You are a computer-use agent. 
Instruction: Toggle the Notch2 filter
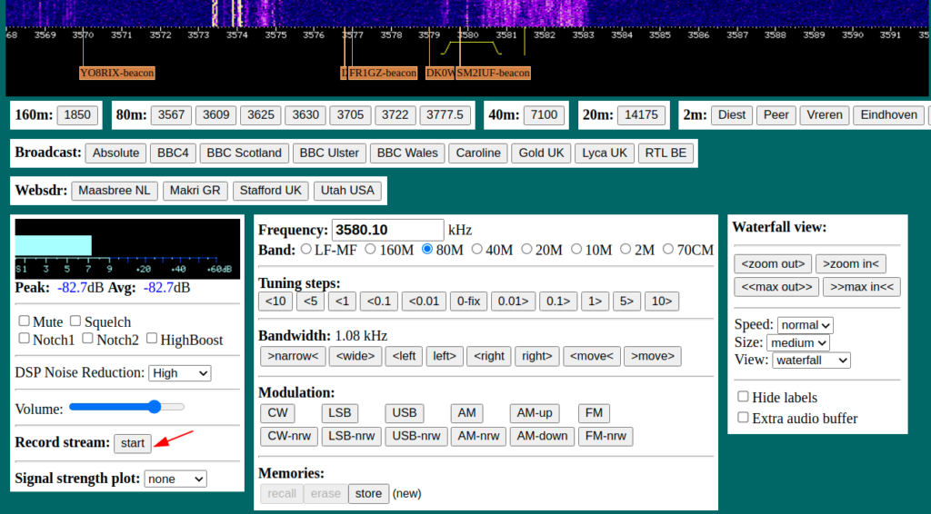pyautogui.click(x=87, y=339)
